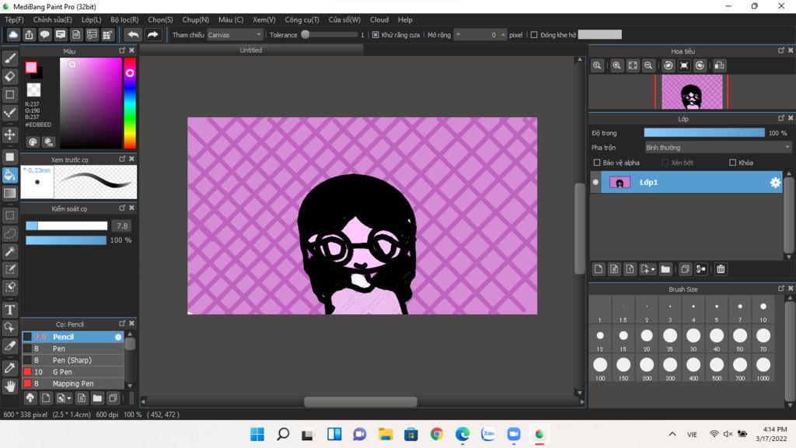796x448 pixels.
Task: Select the Pen brush in brush list
Action: (73, 348)
